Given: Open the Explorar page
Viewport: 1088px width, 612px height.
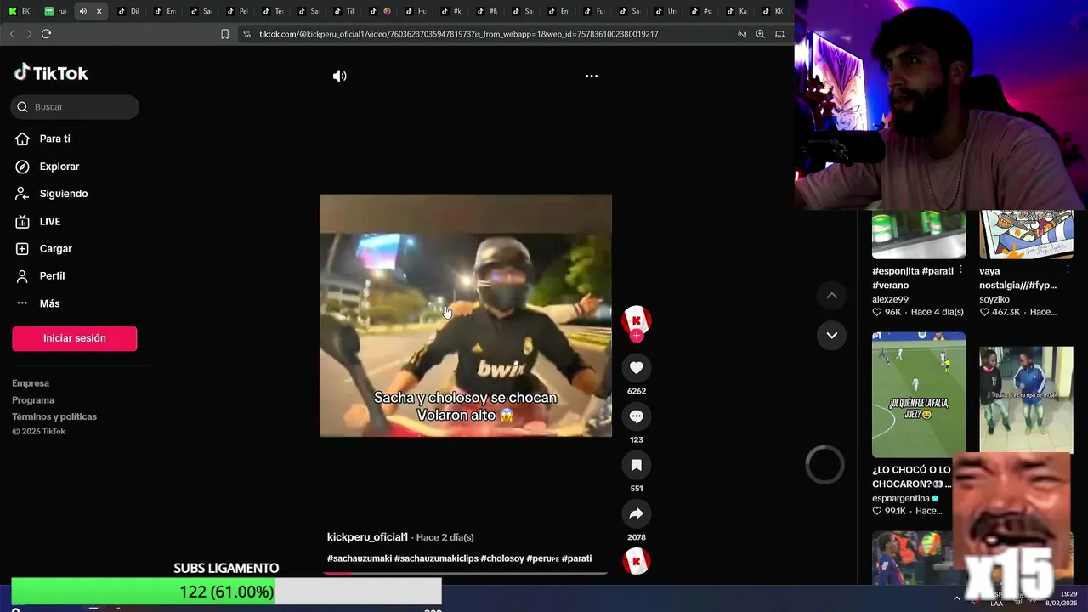Looking at the screenshot, I should tap(59, 167).
